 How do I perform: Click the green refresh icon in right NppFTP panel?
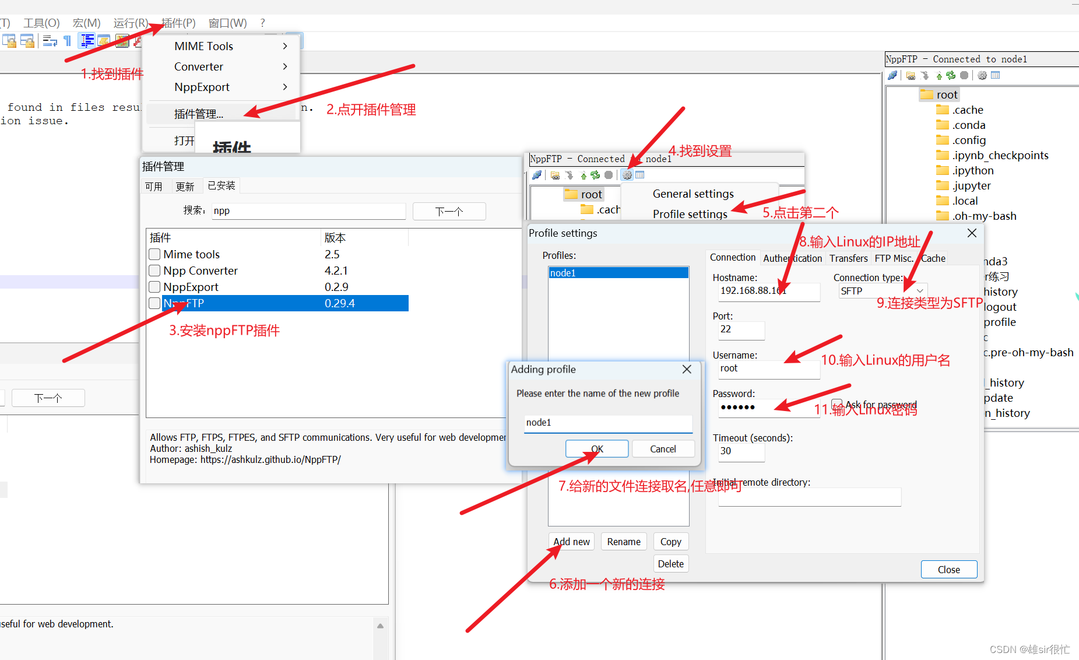click(951, 75)
